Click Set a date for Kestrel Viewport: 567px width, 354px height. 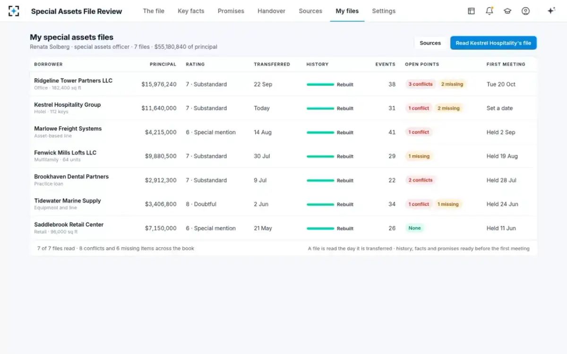pos(499,108)
